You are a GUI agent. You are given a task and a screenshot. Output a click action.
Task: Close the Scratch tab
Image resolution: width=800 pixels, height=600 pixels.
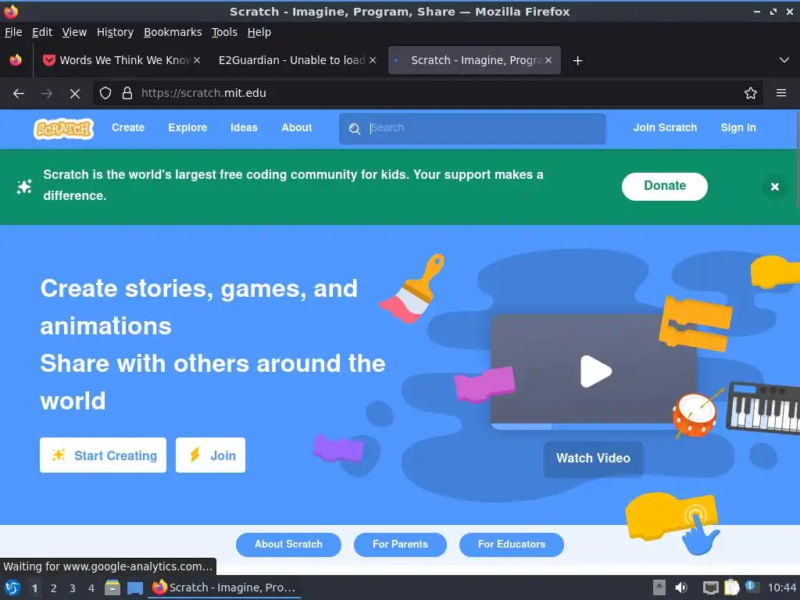548,60
